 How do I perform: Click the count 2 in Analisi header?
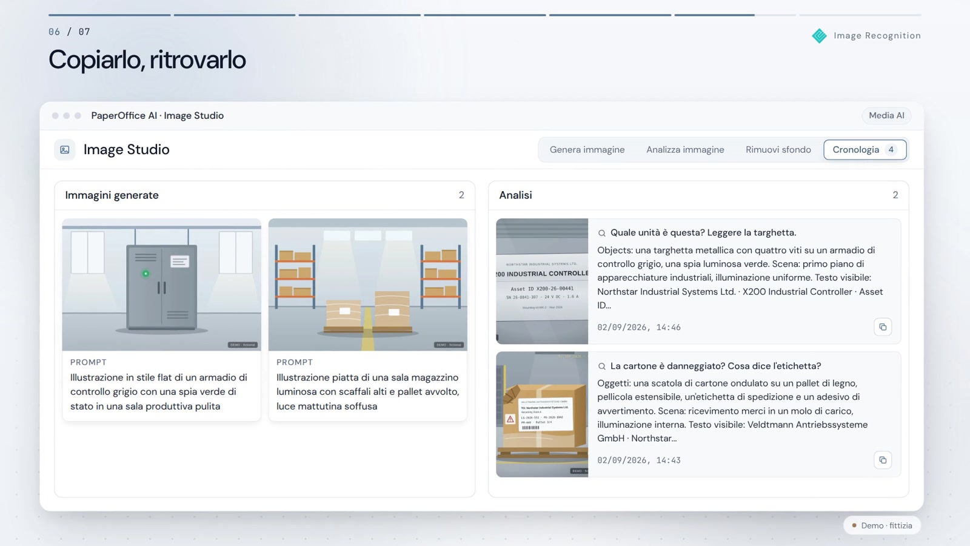point(895,195)
